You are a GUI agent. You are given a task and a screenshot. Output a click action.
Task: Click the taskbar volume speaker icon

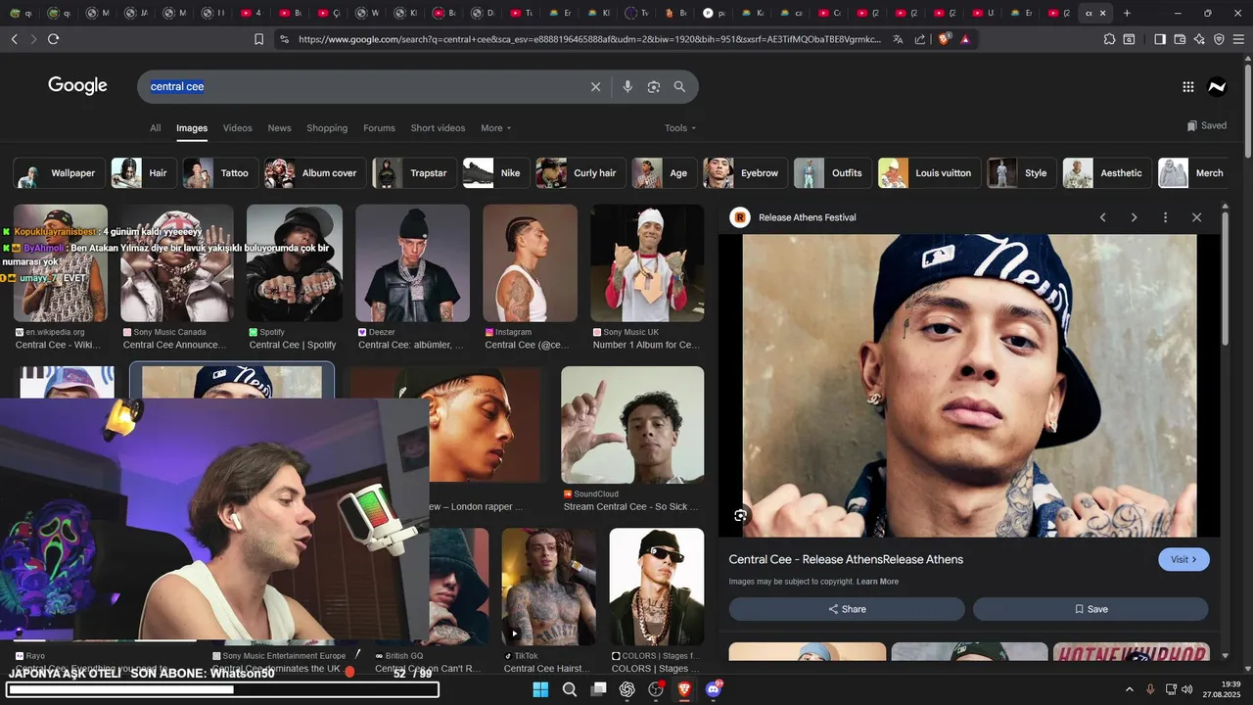point(1187,689)
